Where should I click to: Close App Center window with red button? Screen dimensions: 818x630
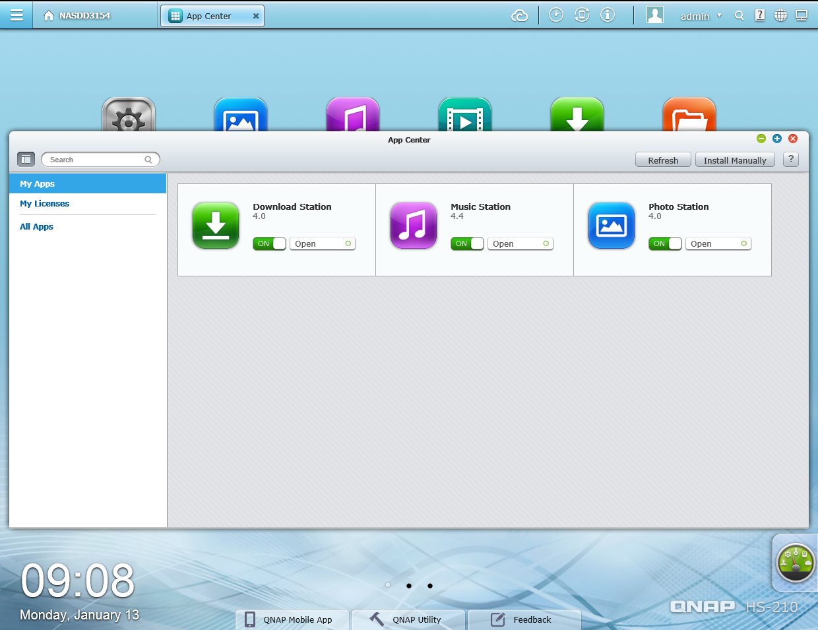pos(793,139)
